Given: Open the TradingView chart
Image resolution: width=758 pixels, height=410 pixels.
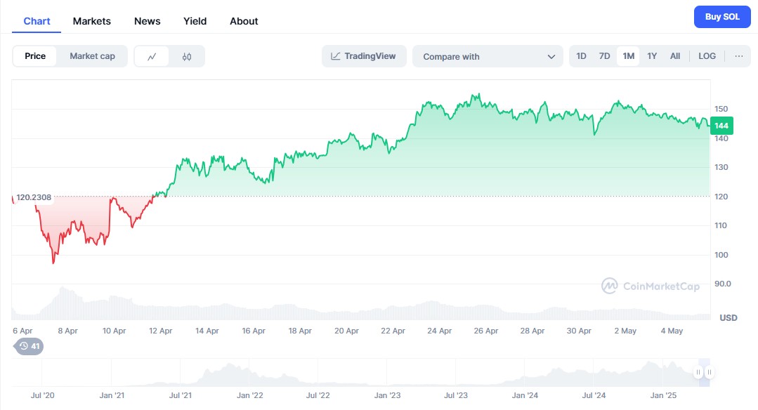Looking at the screenshot, I should coord(364,56).
